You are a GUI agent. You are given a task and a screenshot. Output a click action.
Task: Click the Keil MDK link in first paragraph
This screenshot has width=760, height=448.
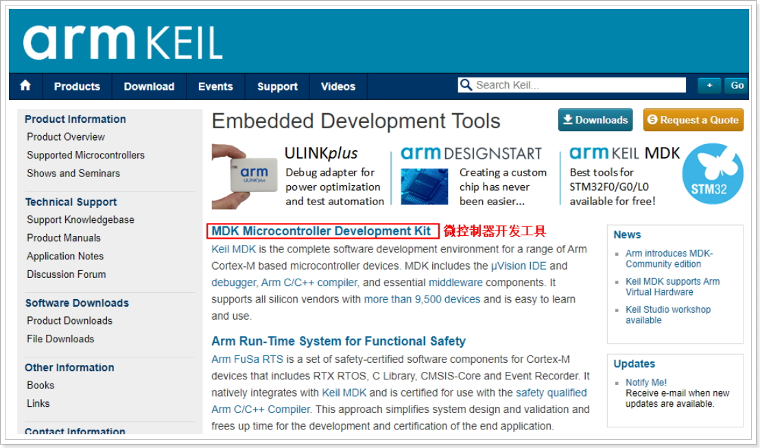pyautogui.click(x=234, y=249)
